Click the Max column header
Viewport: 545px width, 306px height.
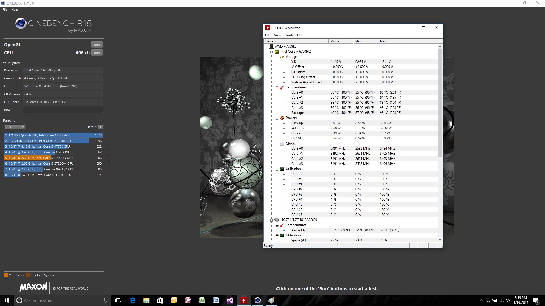[x=390, y=41]
